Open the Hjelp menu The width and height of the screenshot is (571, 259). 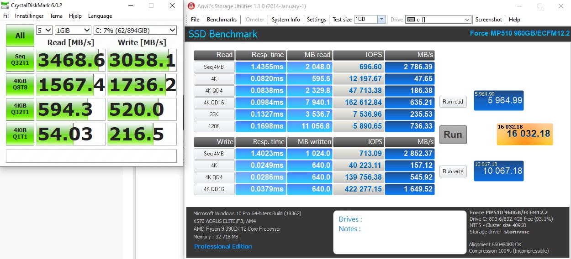(75, 16)
